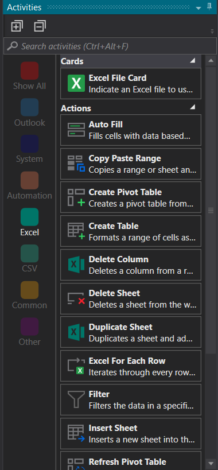Viewport: 218px width, 470px height.
Task: Select the blue Outlook category swatch
Action: pyautogui.click(x=30, y=107)
